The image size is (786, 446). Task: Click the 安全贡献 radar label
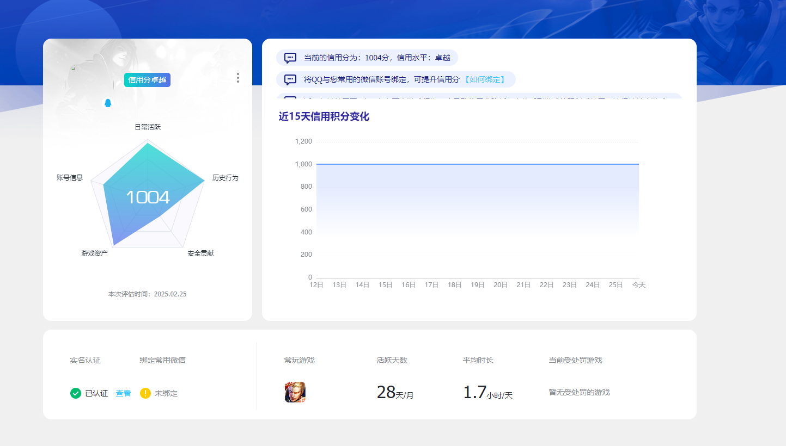[200, 253]
